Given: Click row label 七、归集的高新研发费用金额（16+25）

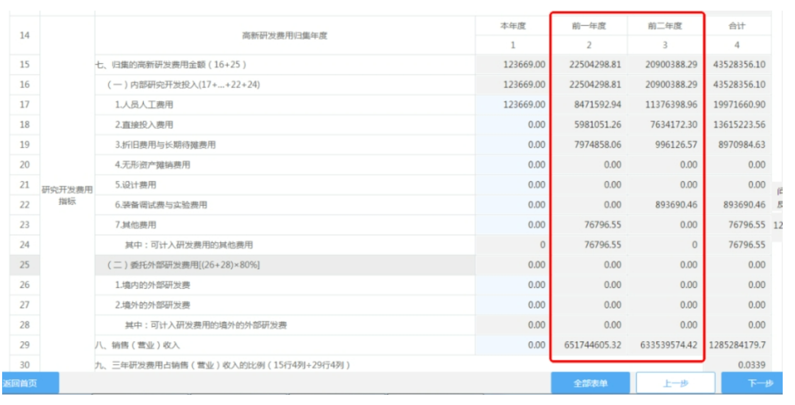Looking at the screenshot, I should point(171,64).
